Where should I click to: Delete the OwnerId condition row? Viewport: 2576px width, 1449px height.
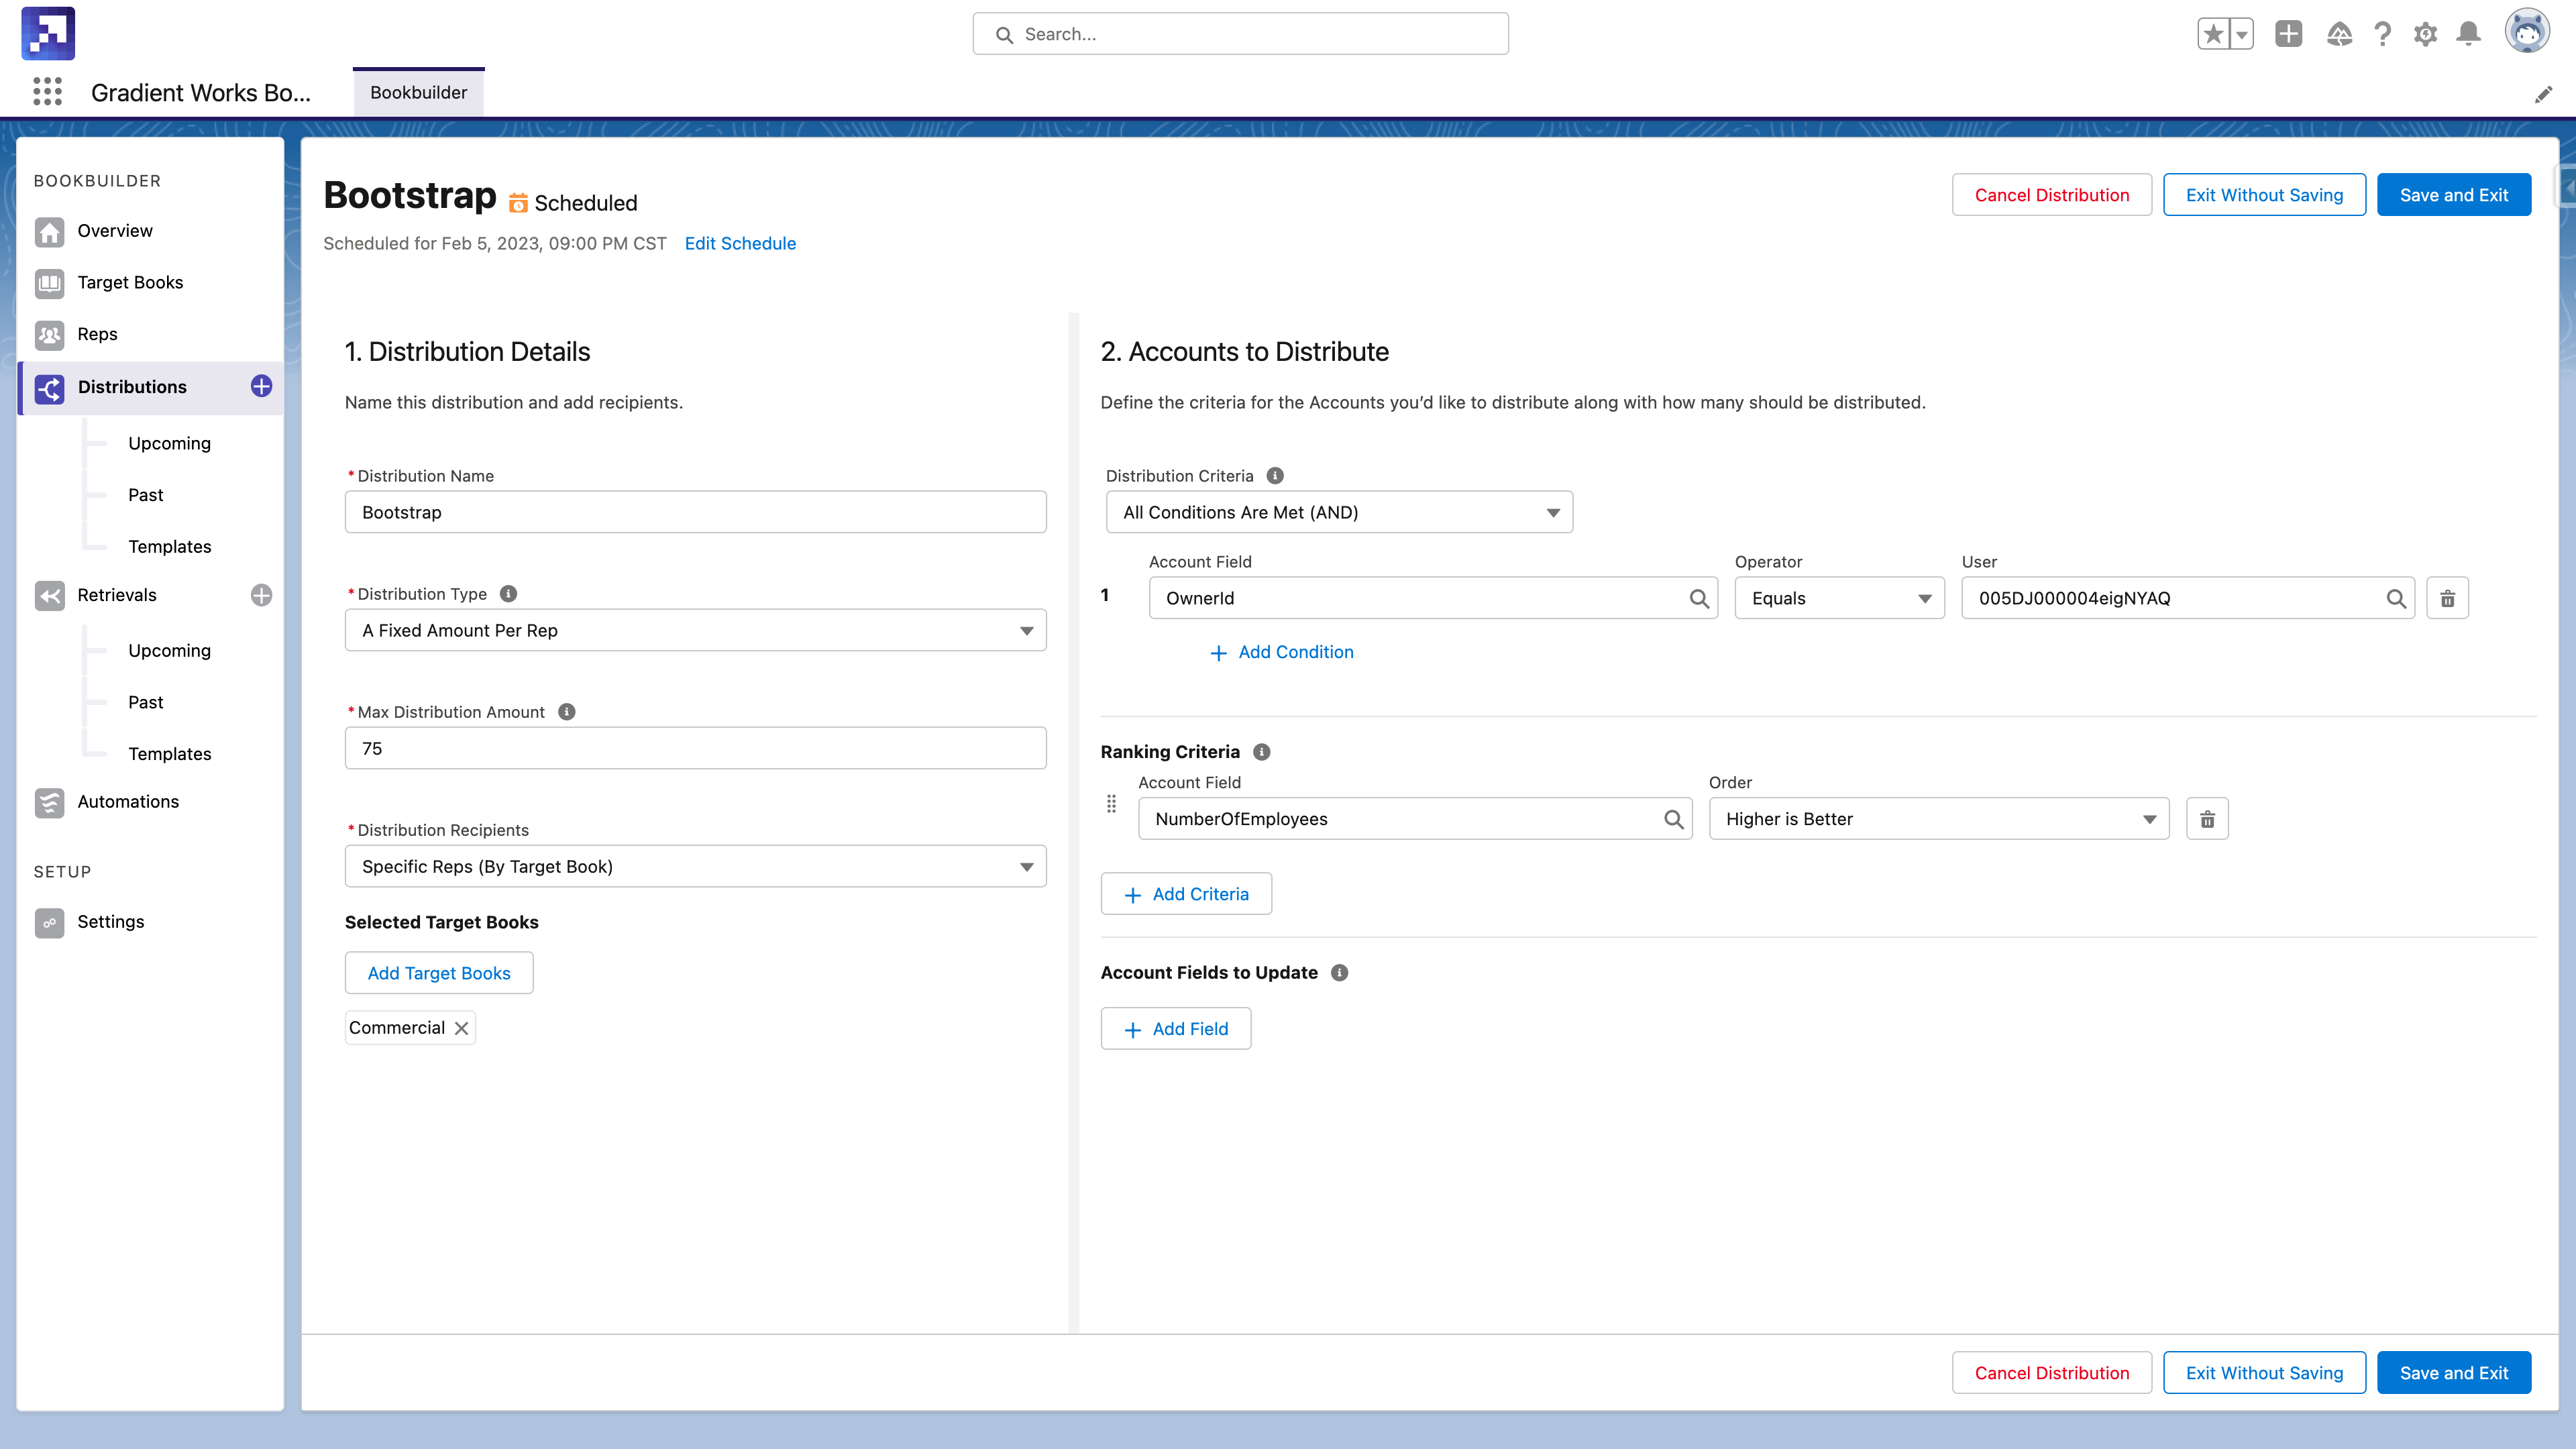click(x=2447, y=598)
